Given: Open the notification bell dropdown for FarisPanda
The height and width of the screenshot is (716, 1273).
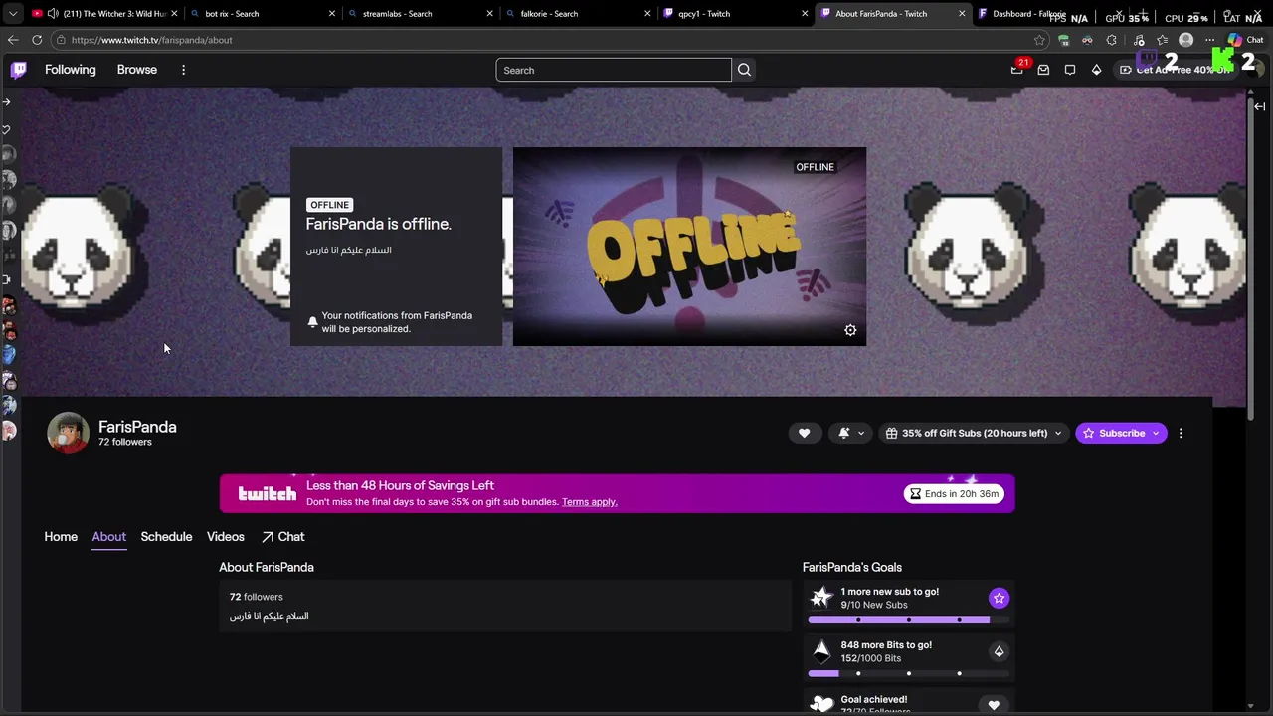Looking at the screenshot, I should point(848,433).
